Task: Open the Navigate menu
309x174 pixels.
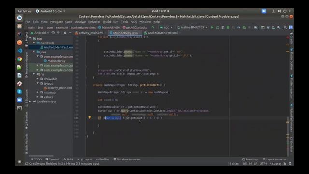Action: click(56, 22)
